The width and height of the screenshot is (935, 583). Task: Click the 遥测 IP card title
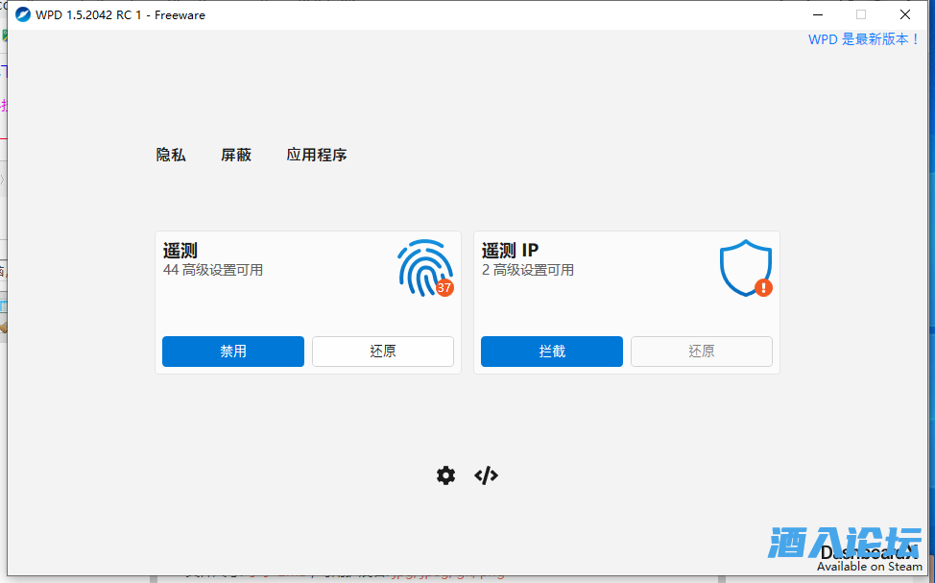(510, 250)
